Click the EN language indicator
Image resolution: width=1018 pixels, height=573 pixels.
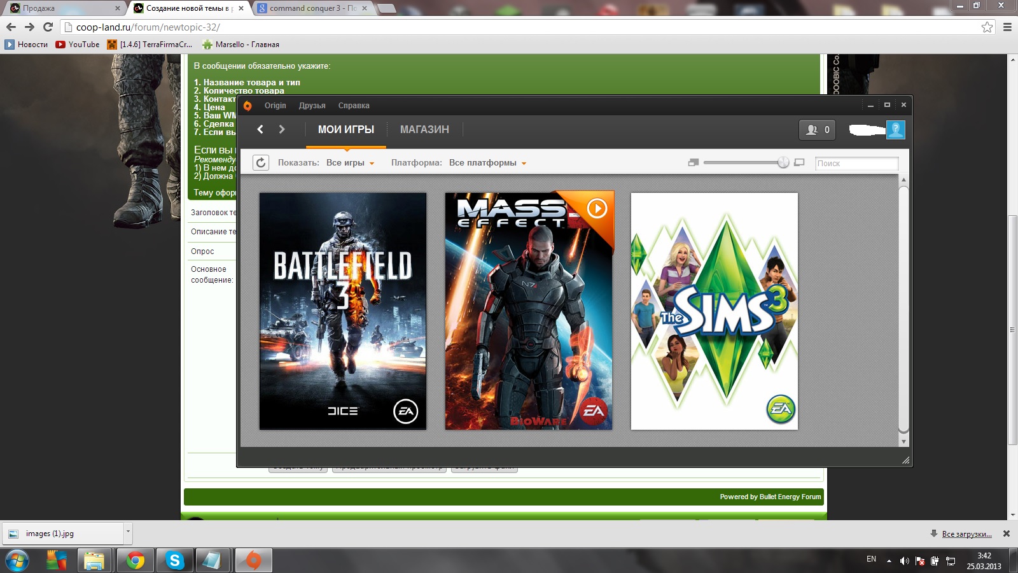(x=871, y=559)
